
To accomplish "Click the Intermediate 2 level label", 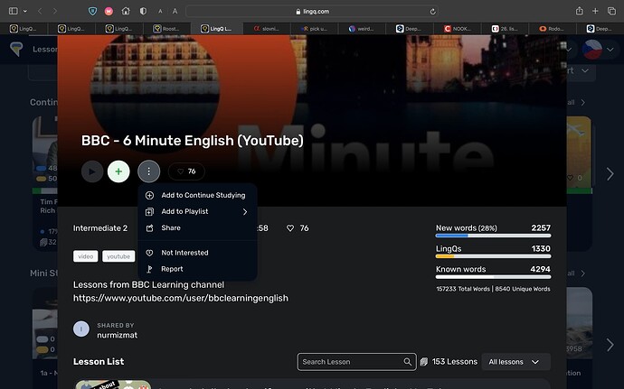I will tap(100, 228).
